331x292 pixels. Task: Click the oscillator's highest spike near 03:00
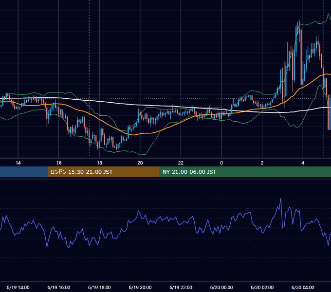click(281, 199)
